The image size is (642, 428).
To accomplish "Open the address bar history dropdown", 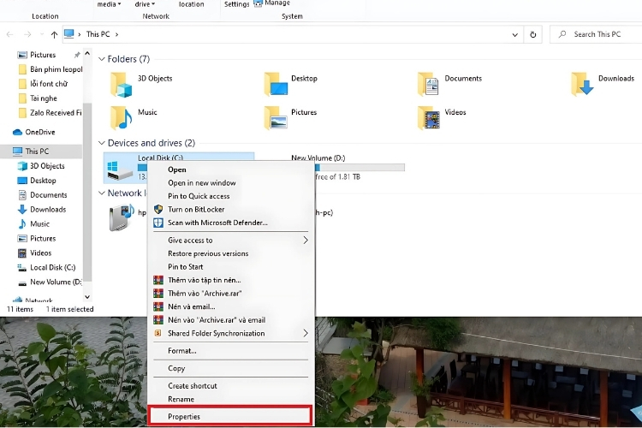I will coord(515,35).
